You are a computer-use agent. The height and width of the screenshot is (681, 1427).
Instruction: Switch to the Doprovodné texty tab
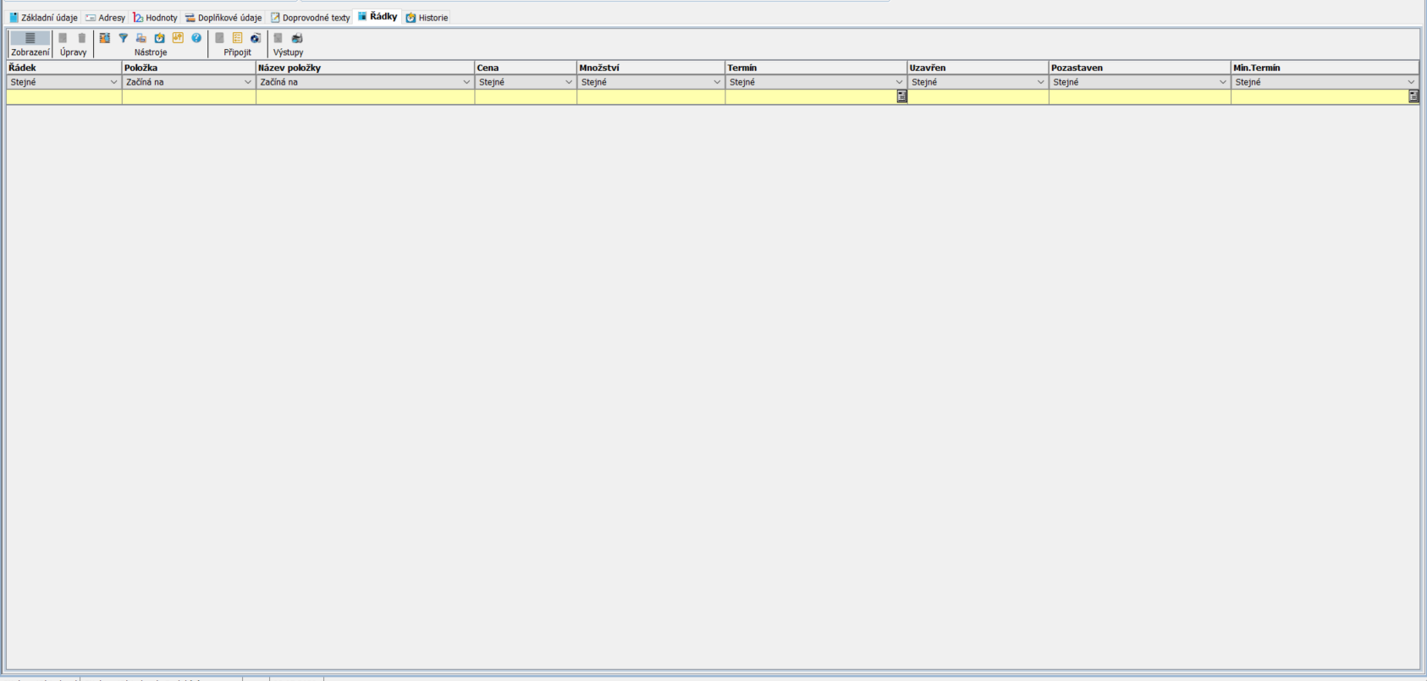(310, 18)
